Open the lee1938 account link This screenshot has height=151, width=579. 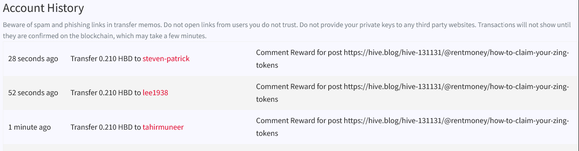[156, 93]
